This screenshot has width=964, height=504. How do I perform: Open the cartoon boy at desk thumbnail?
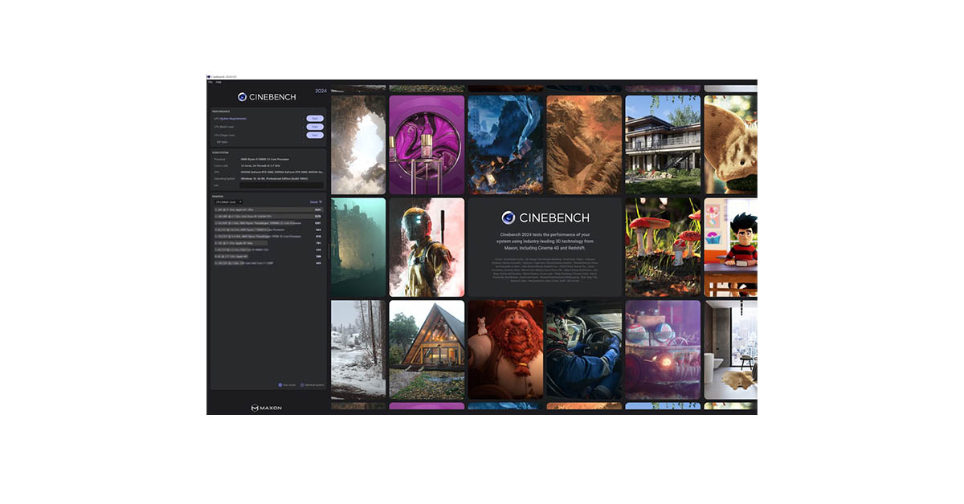pyautogui.click(x=731, y=247)
